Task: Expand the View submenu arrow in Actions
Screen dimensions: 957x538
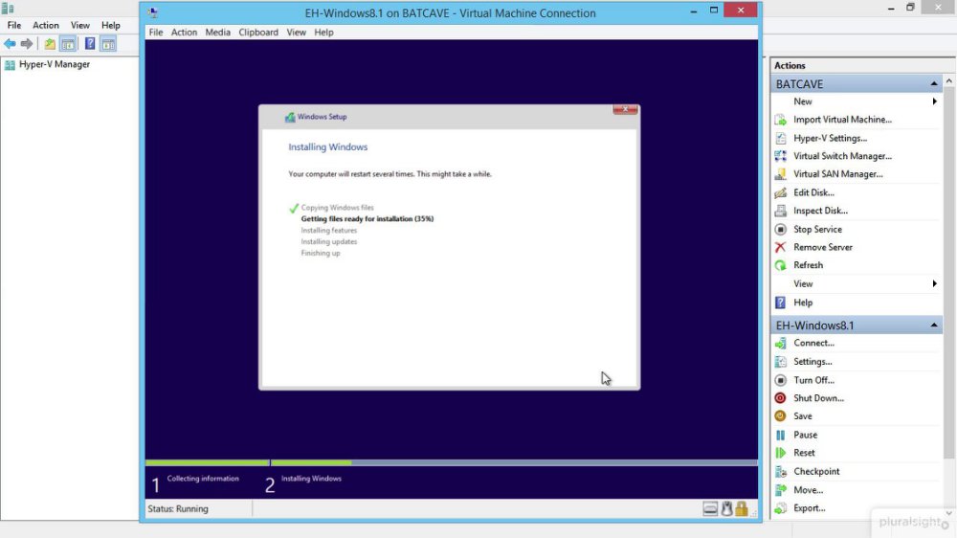Action: click(x=934, y=283)
